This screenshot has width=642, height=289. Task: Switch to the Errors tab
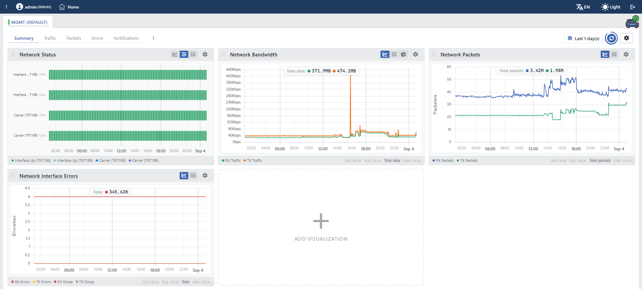[97, 38]
